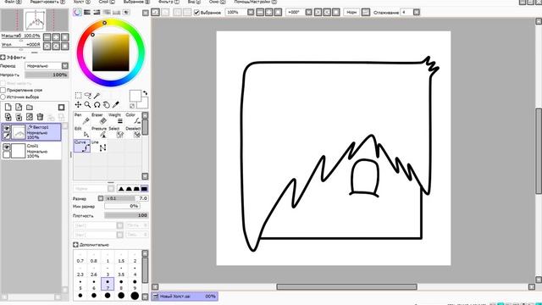
Task: Create a new linework vector layer
Action: (x=19, y=108)
